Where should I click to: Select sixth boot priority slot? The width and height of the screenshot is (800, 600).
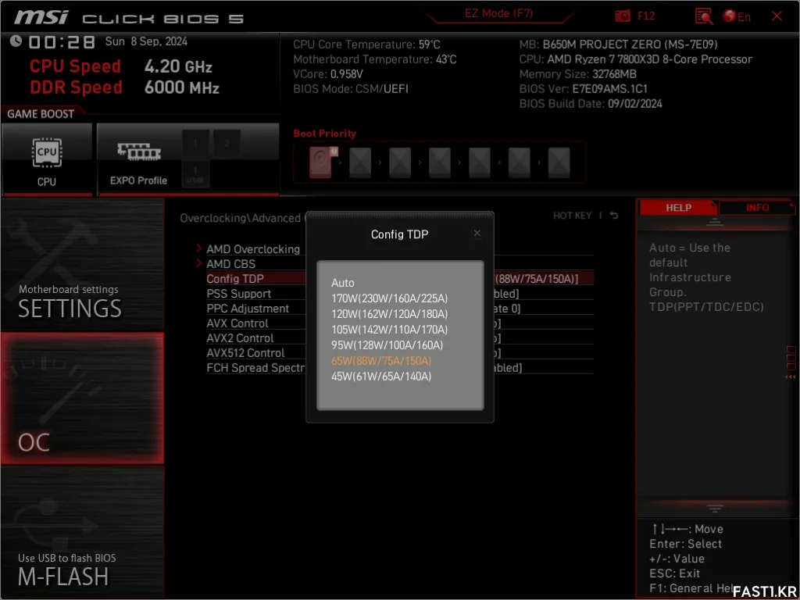(520, 162)
